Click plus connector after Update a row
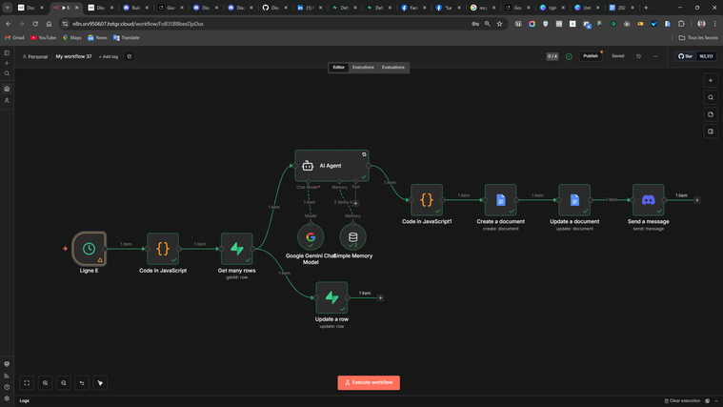Screen dimensions: 723x407 pyautogui.click(x=381, y=298)
